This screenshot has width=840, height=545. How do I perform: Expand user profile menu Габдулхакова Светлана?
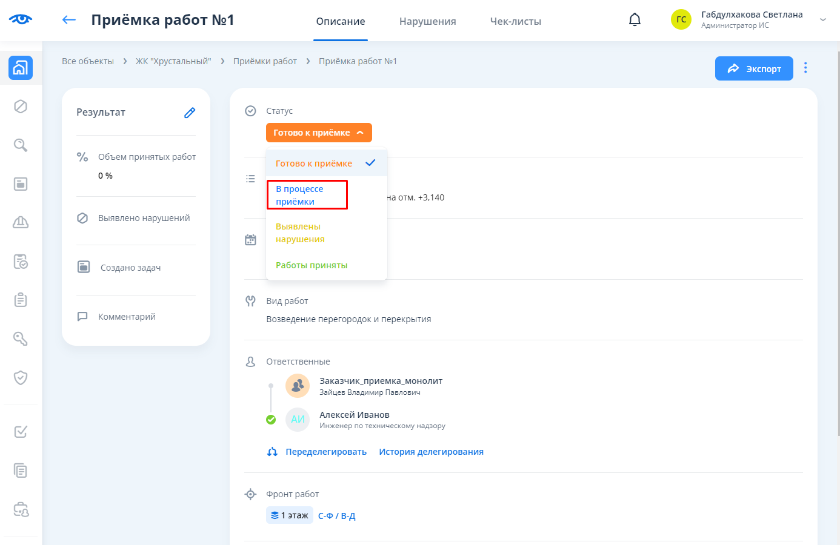click(822, 20)
